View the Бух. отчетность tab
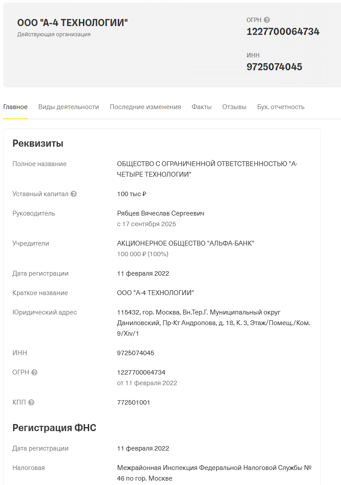The image size is (341, 485). click(x=281, y=107)
